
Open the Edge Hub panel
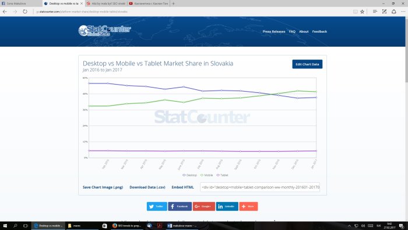375,12
